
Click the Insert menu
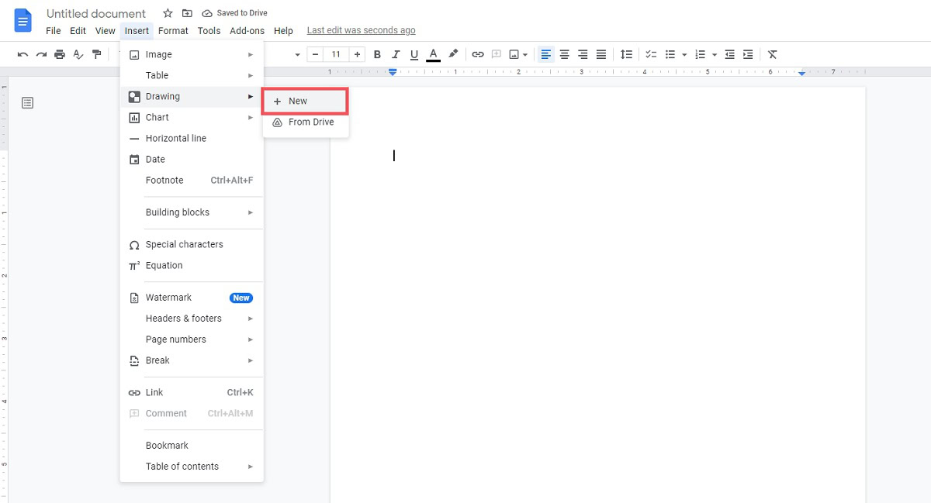point(137,31)
